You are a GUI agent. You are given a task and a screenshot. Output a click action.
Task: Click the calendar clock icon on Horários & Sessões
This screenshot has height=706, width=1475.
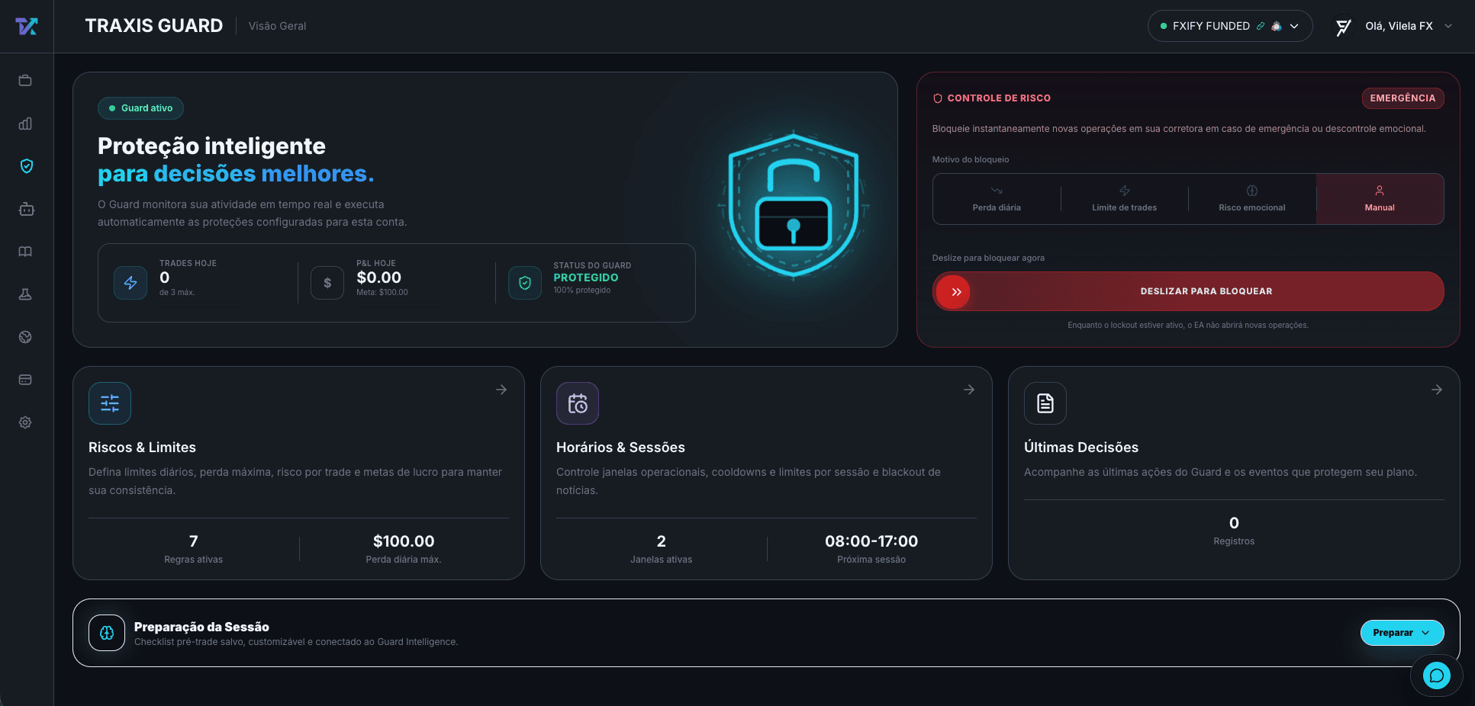click(x=578, y=403)
